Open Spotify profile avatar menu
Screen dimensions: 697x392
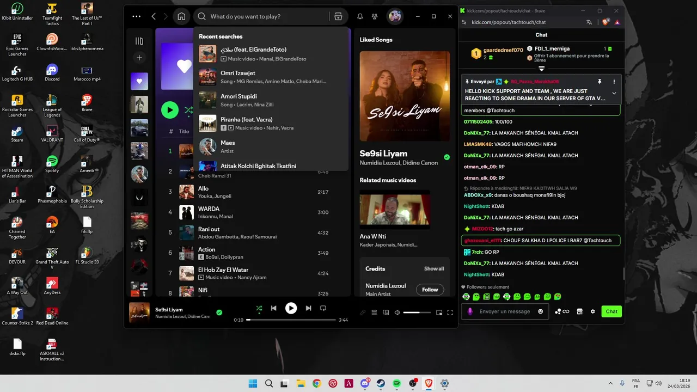point(395,16)
